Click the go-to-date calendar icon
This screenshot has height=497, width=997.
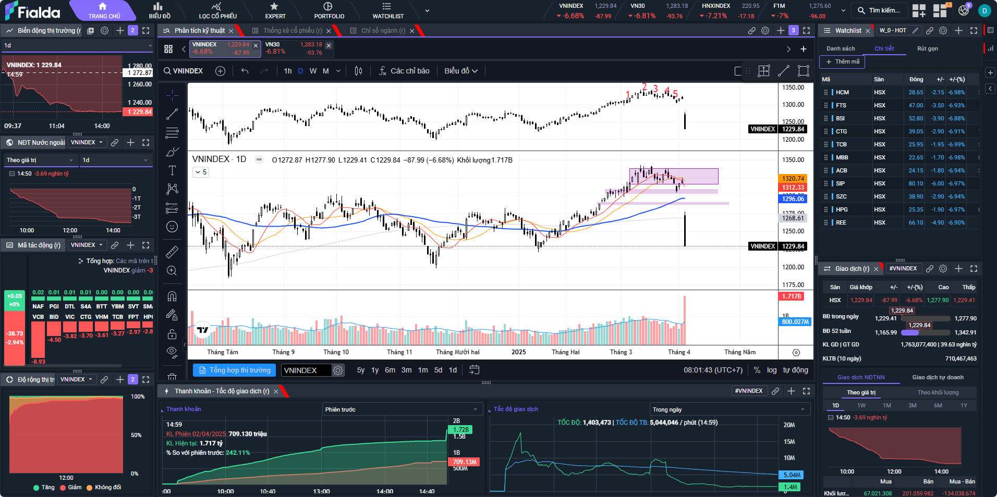click(474, 370)
